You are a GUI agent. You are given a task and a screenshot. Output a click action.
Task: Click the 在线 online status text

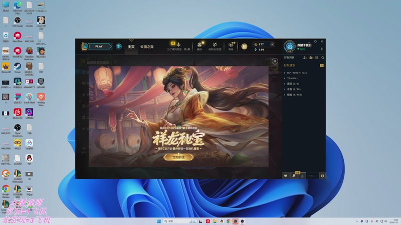(x=302, y=49)
